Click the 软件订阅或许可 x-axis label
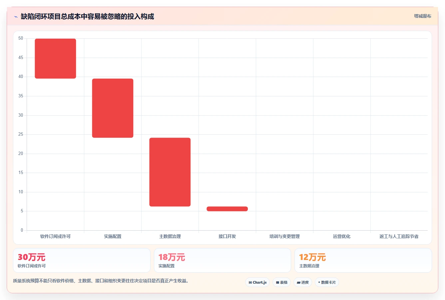Viewport: 445px width, 300px height. [x=55, y=236]
